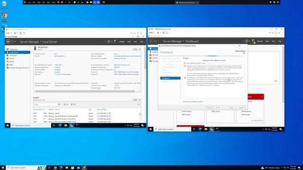Toggle View detailed operation results expander
This screenshot has height=170, width=303.
184,63
